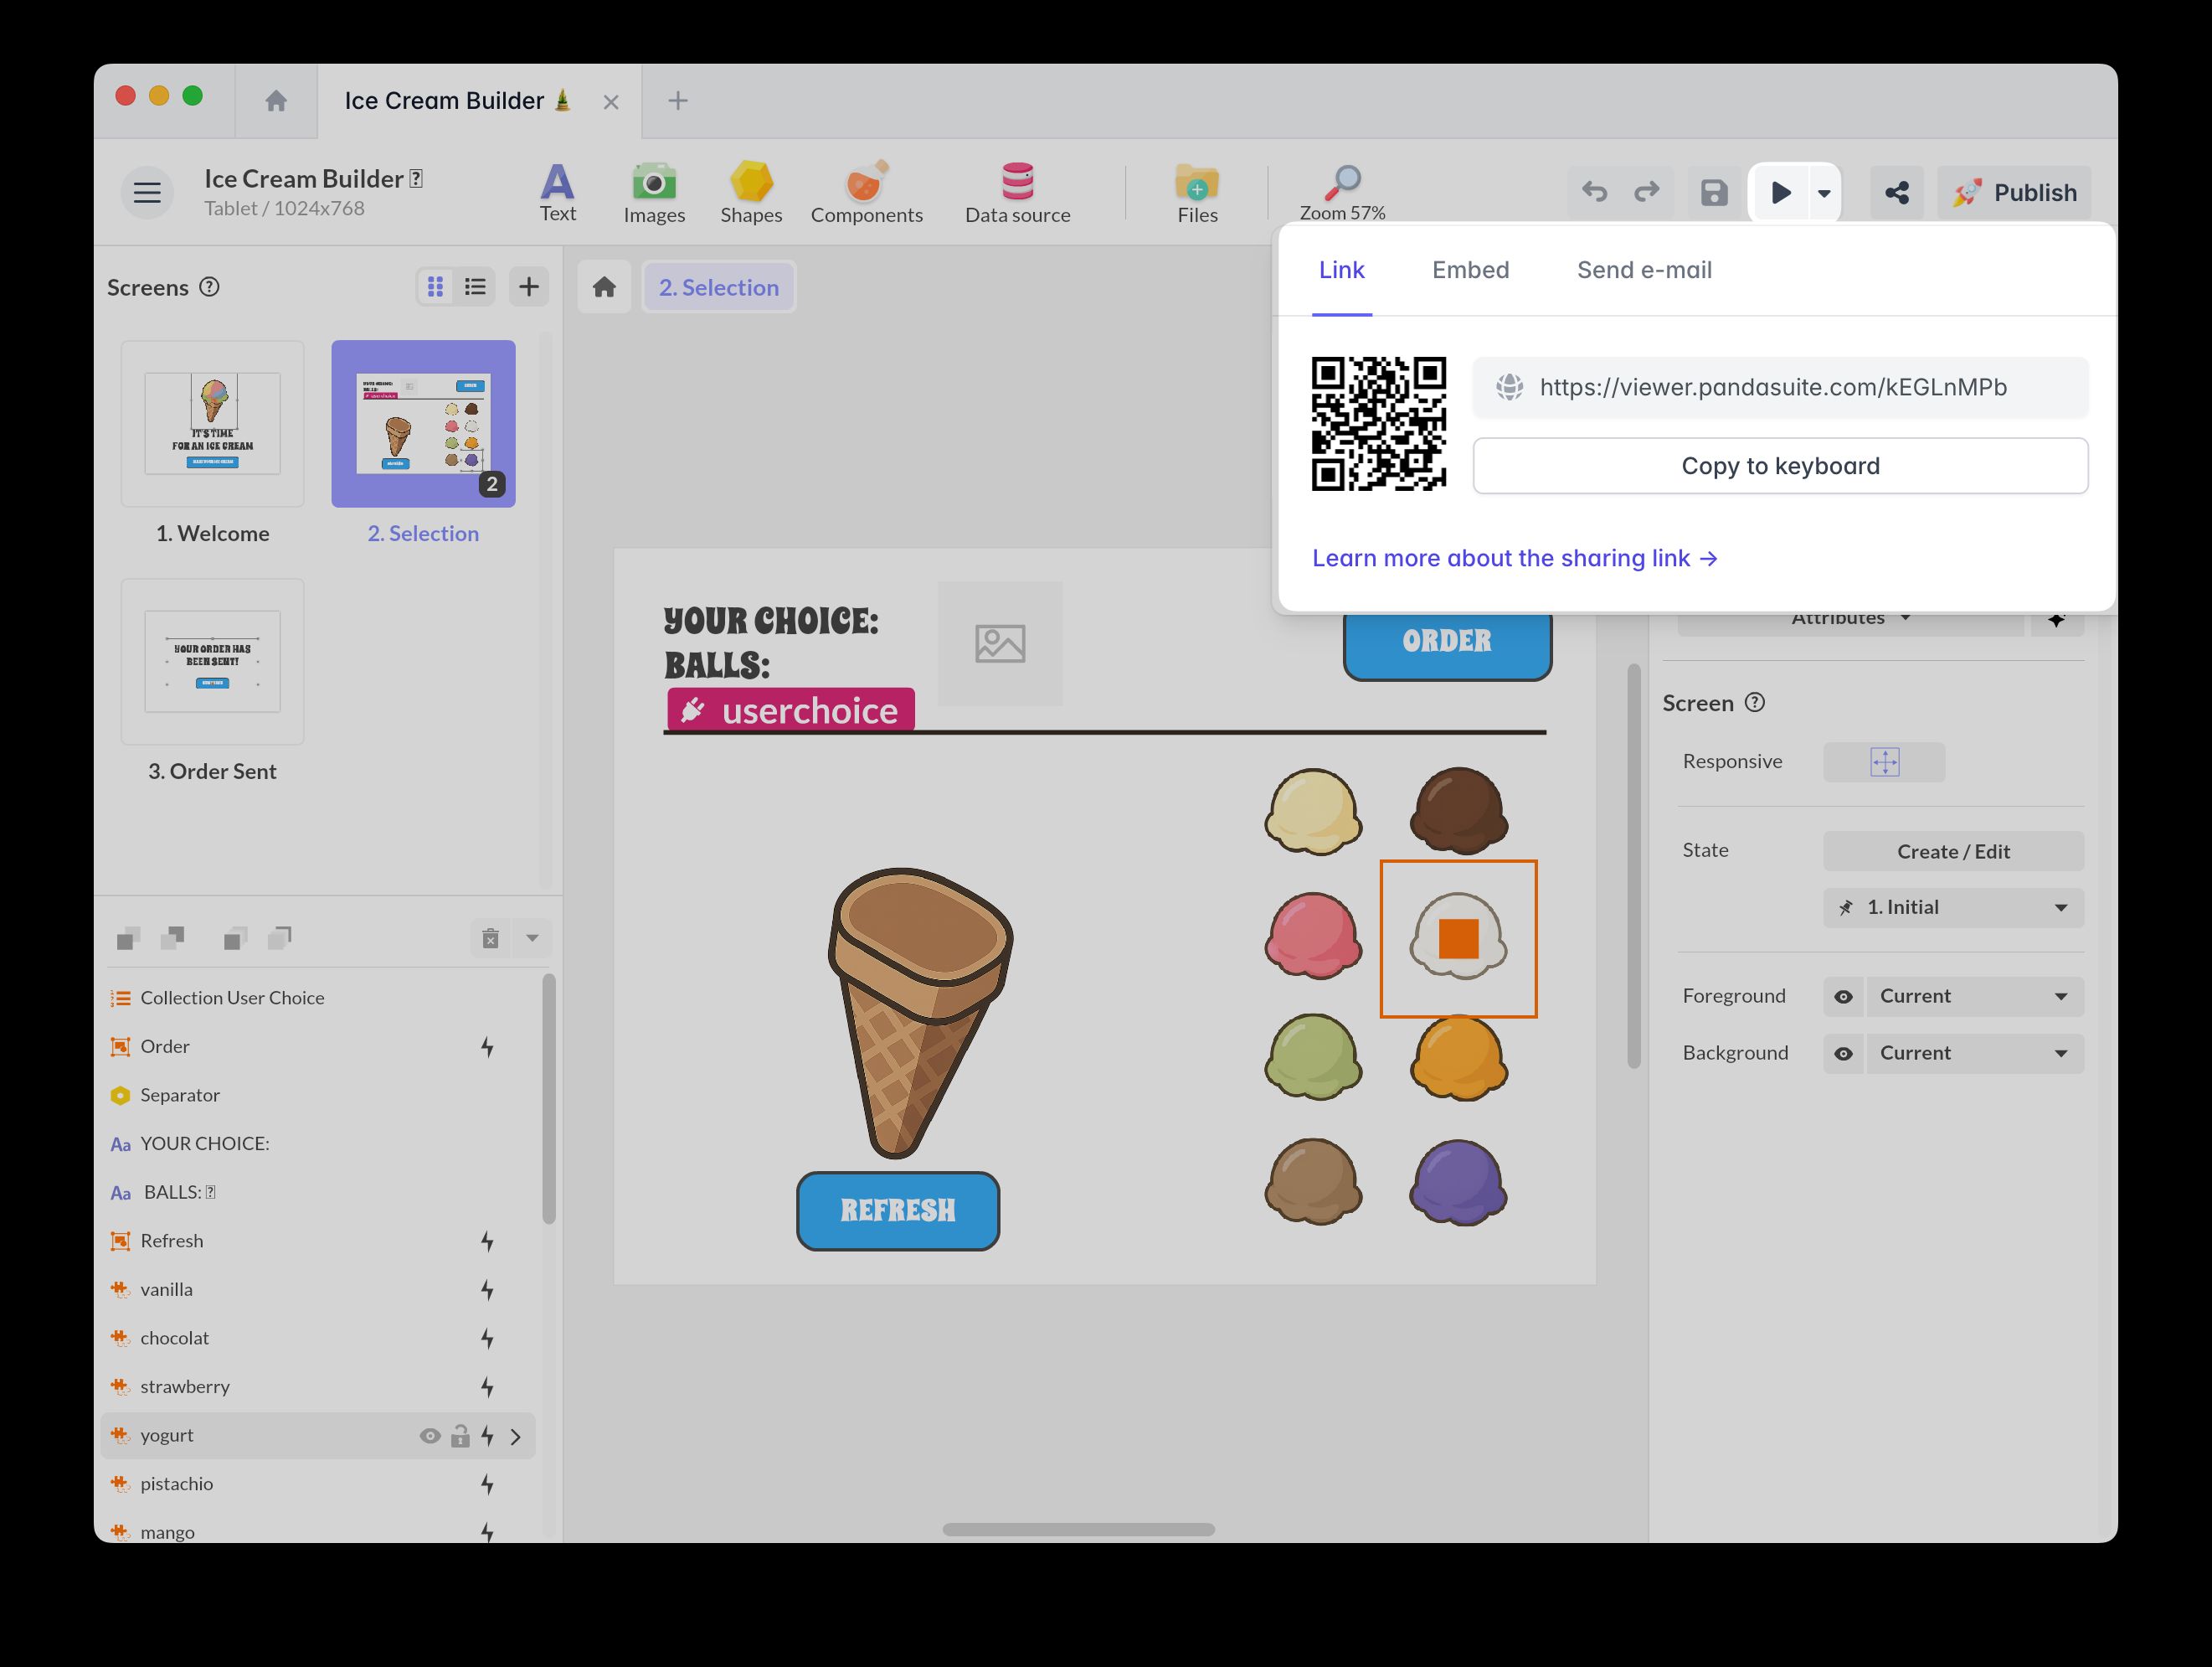
Task: Open the Components tool
Action: [866, 191]
